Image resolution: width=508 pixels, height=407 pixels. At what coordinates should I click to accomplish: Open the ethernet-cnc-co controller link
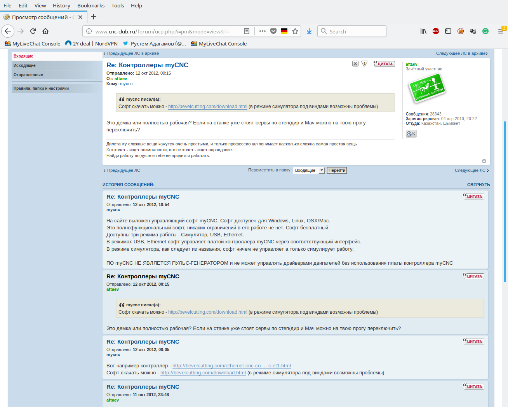coord(231,366)
